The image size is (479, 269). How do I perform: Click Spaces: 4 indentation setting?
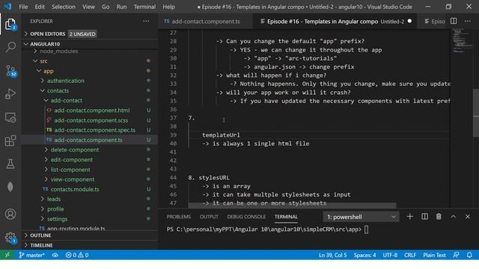pos(364,255)
